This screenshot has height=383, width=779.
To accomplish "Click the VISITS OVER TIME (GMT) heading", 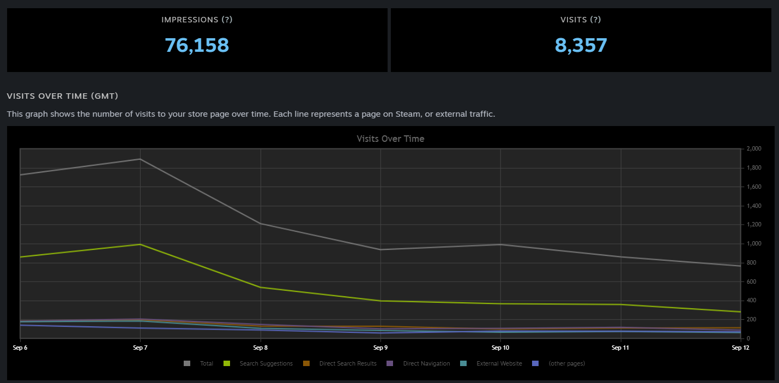I will [x=63, y=96].
